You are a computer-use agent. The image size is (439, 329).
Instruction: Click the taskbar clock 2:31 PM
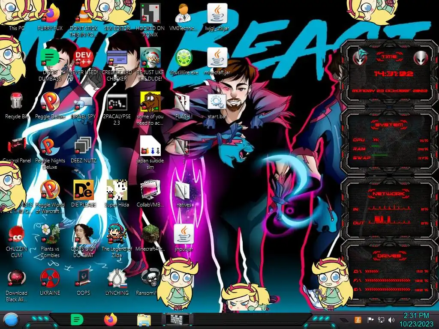(416, 316)
